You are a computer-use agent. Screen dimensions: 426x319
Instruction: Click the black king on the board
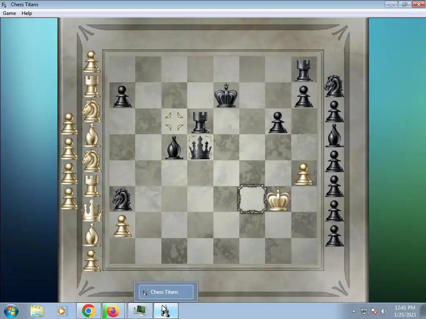[226, 95]
